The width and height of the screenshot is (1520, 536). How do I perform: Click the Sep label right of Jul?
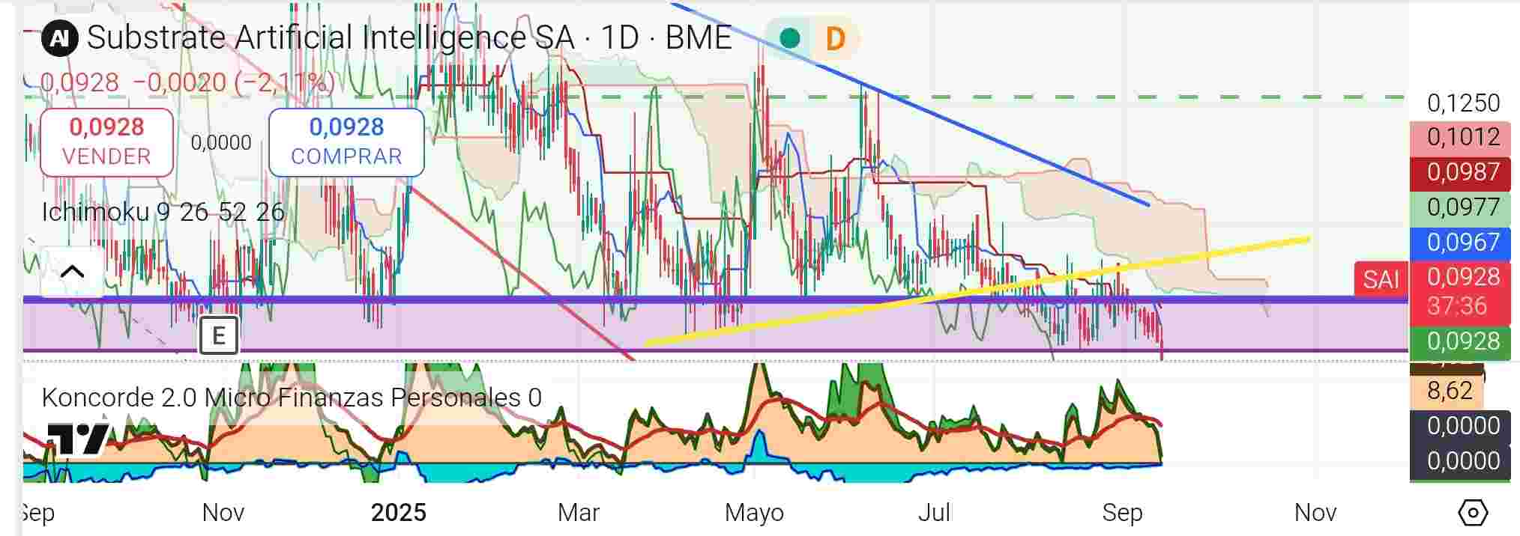(1122, 513)
